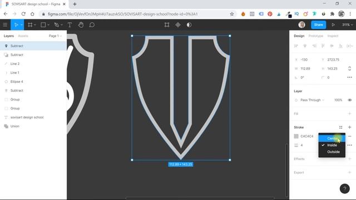Click the Present play button
Viewport: 356px width, 200px height.
click(333, 24)
